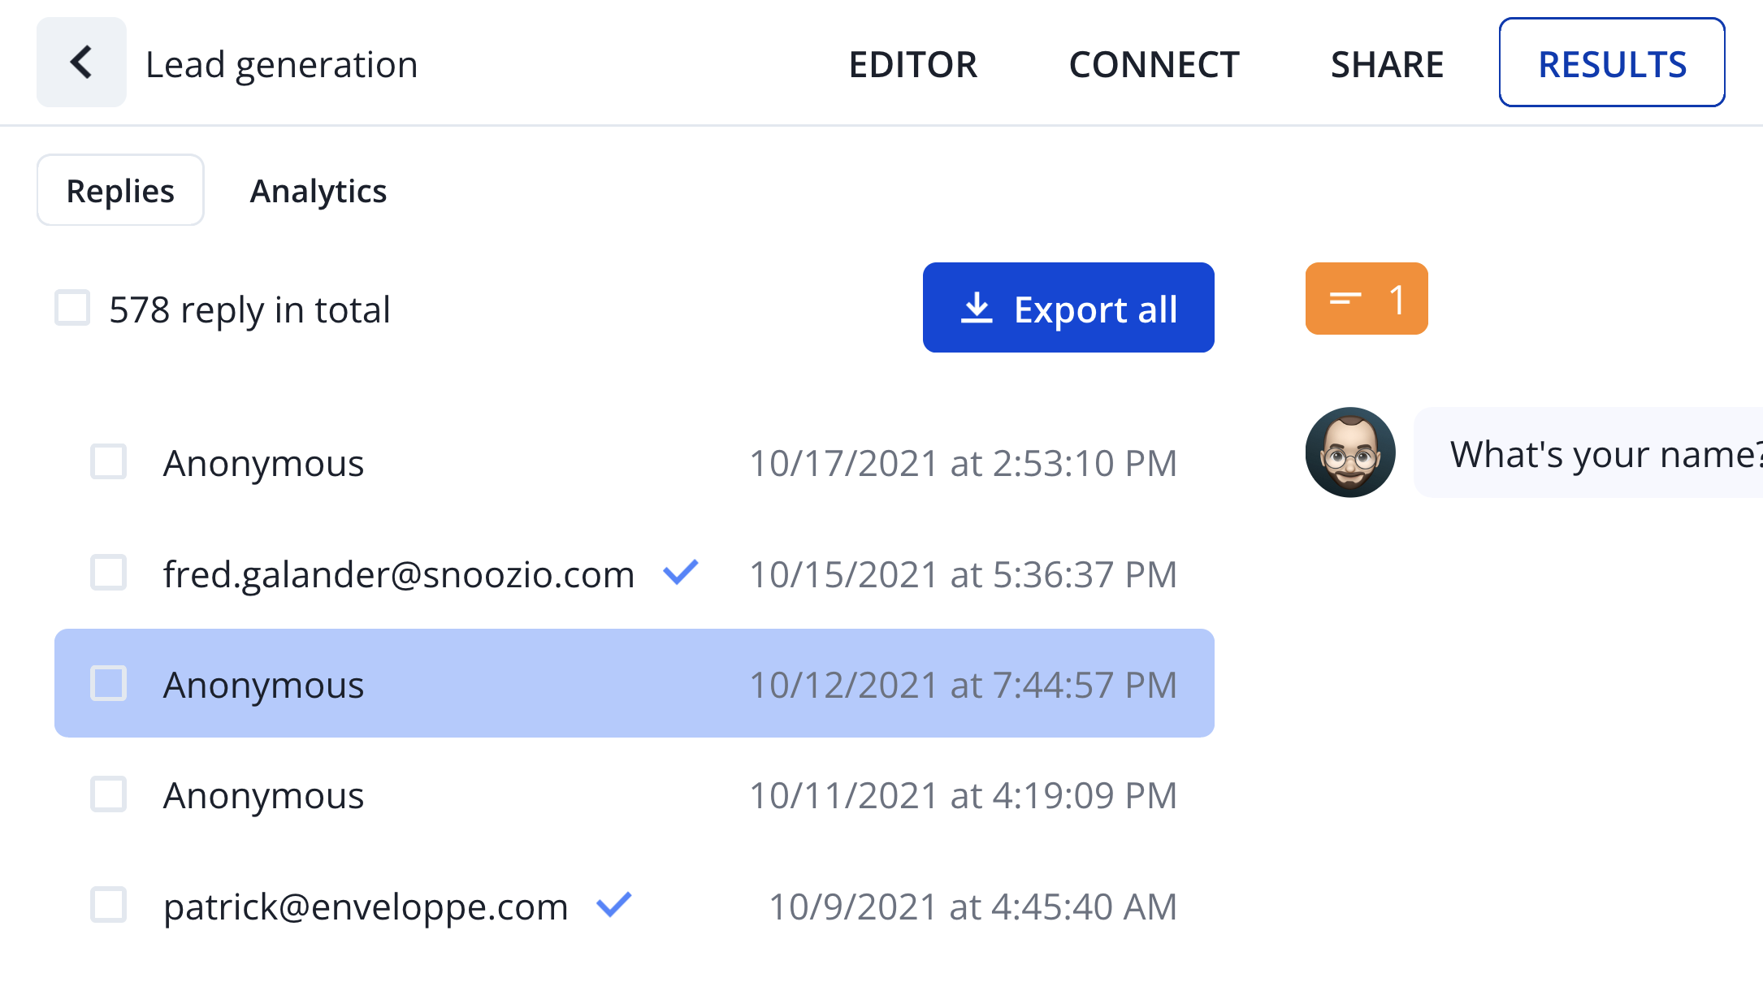This screenshot has width=1763, height=991.
Task: Open the CONNECT section
Action: click(1154, 64)
